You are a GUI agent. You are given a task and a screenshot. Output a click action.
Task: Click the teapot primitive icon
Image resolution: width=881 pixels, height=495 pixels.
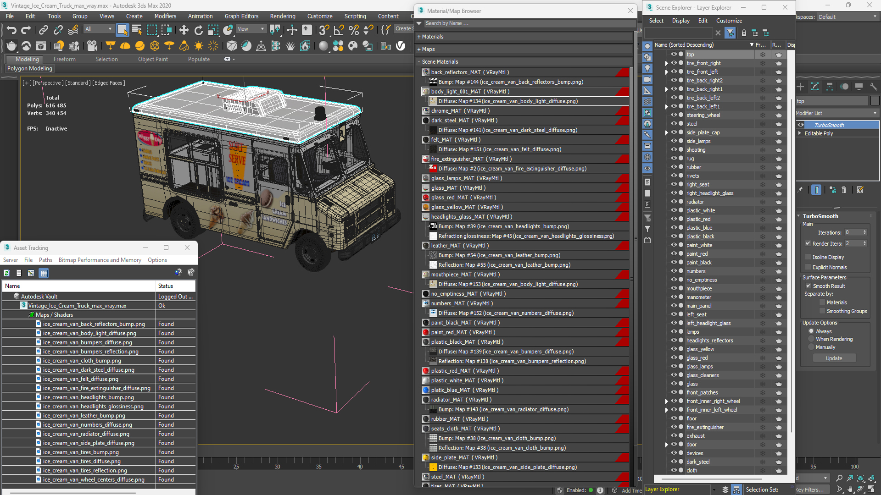(x=11, y=46)
